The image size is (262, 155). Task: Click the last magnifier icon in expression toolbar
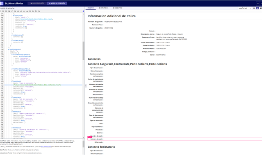point(39,11)
